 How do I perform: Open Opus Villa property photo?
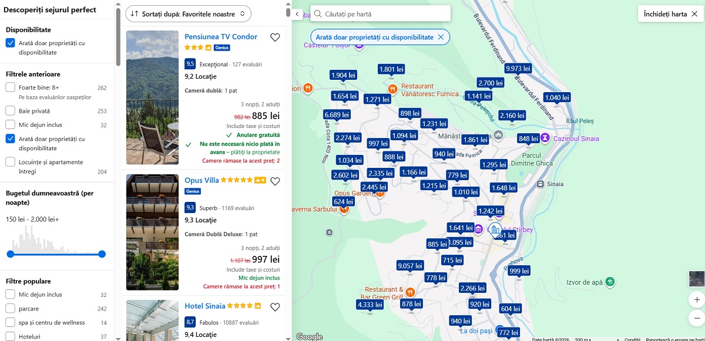[x=152, y=232]
